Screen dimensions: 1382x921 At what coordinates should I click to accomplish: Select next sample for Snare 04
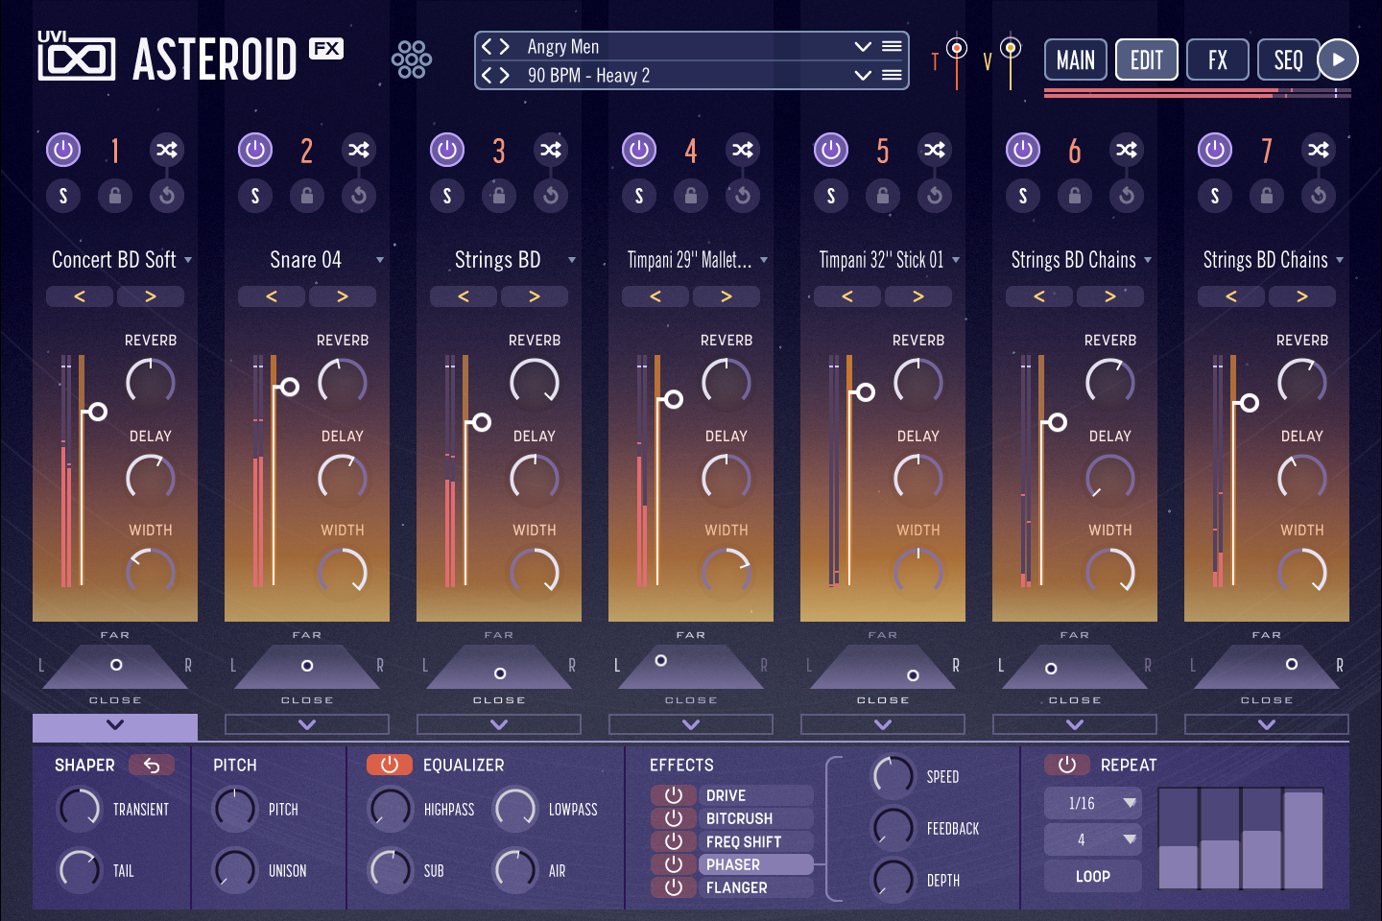point(343,296)
